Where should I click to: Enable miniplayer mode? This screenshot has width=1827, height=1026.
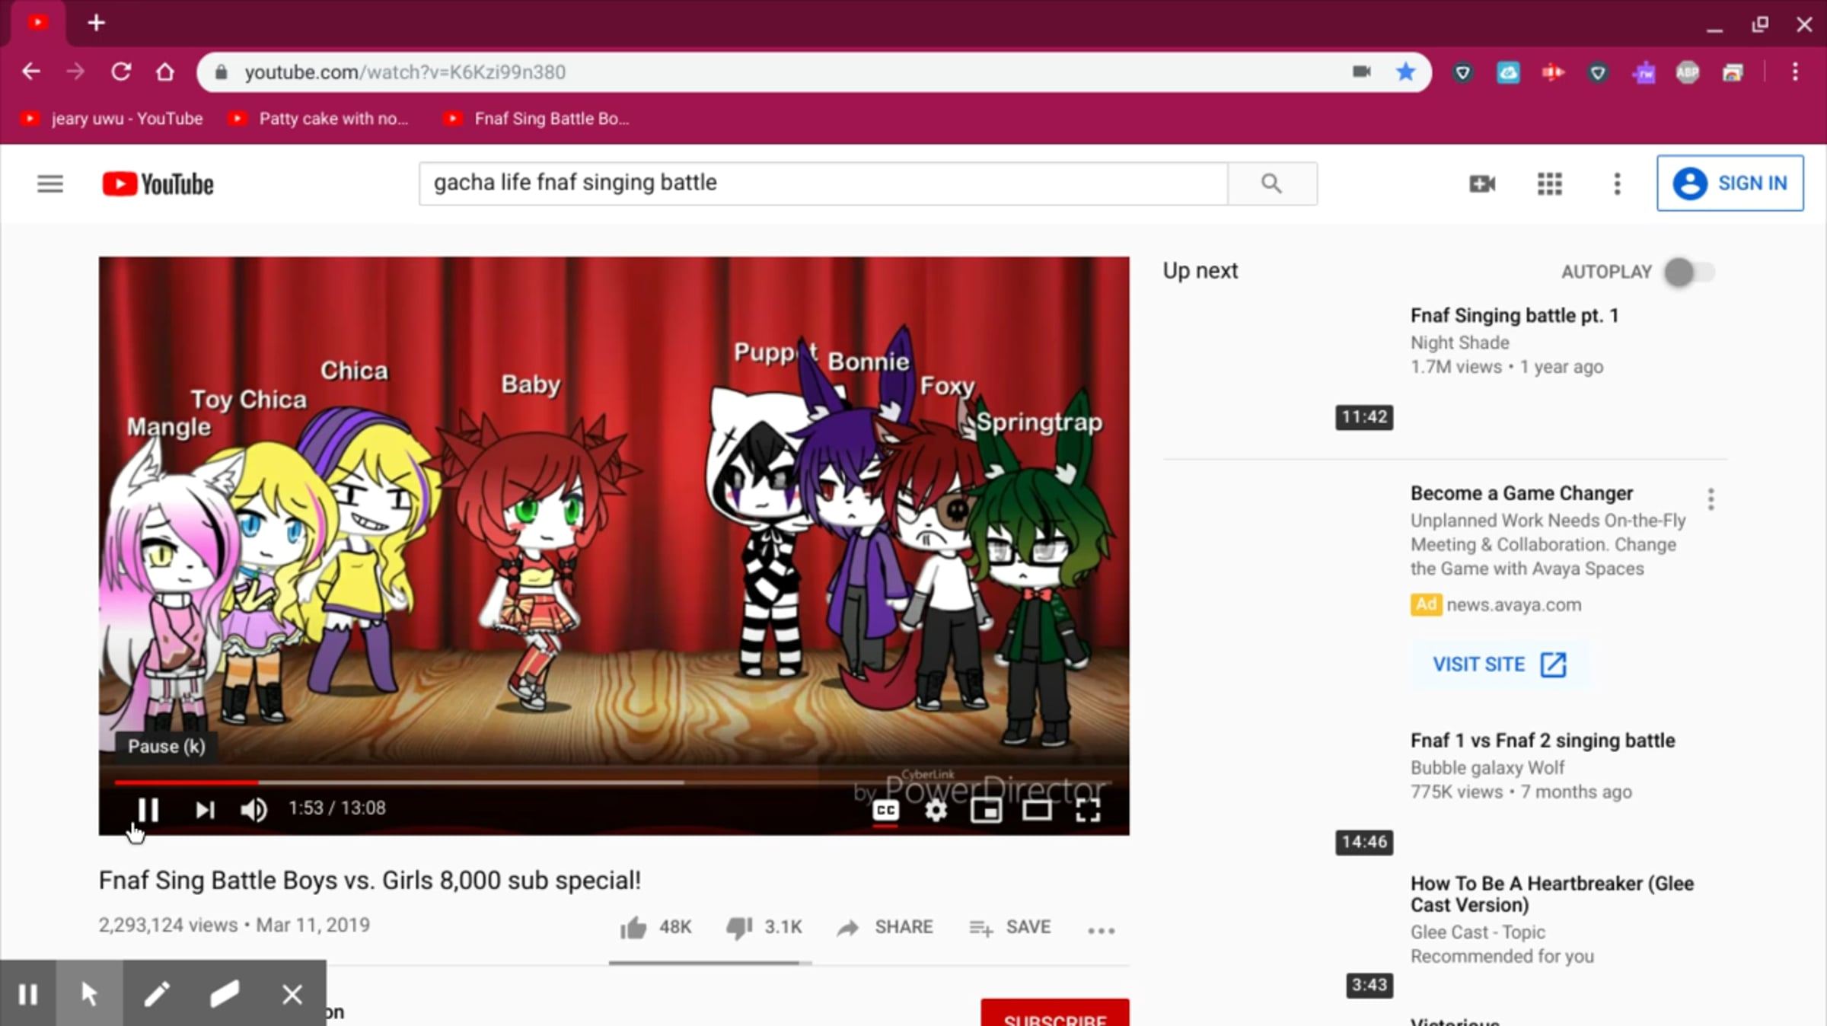[x=986, y=810]
